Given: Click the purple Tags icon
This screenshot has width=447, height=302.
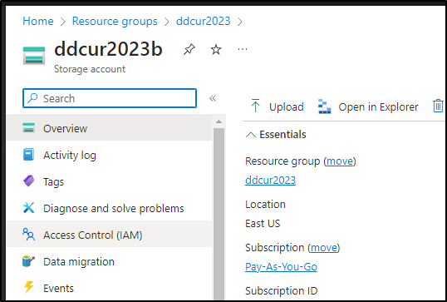Looking at the screenshot, I should (28, 181).
